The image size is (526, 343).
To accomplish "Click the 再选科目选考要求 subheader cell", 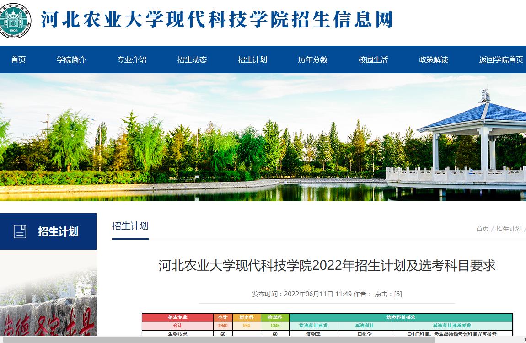I will (452, 326).
